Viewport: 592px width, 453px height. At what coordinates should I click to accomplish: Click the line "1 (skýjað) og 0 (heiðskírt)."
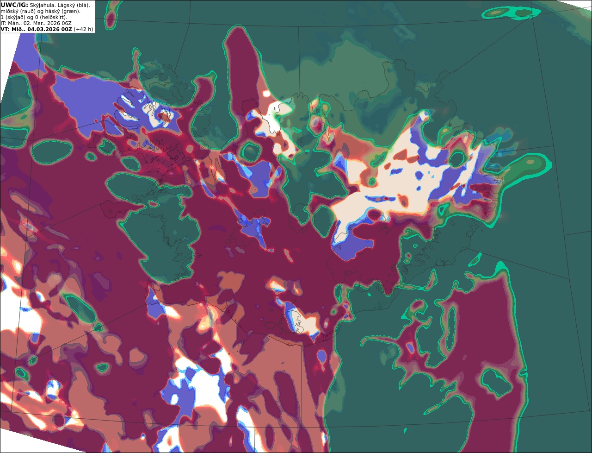pos(34,17)
